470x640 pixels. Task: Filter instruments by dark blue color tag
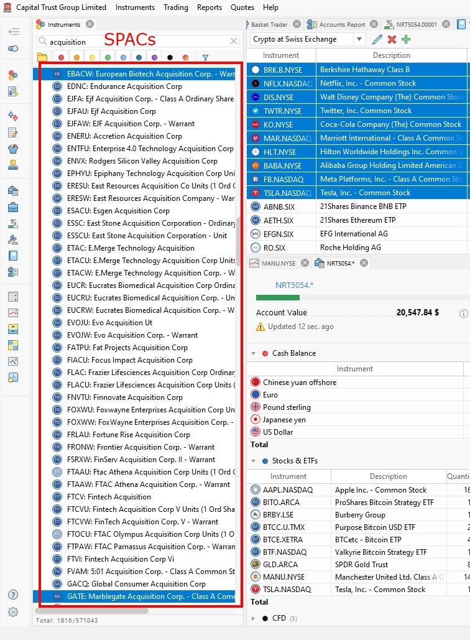click(139, 58)
